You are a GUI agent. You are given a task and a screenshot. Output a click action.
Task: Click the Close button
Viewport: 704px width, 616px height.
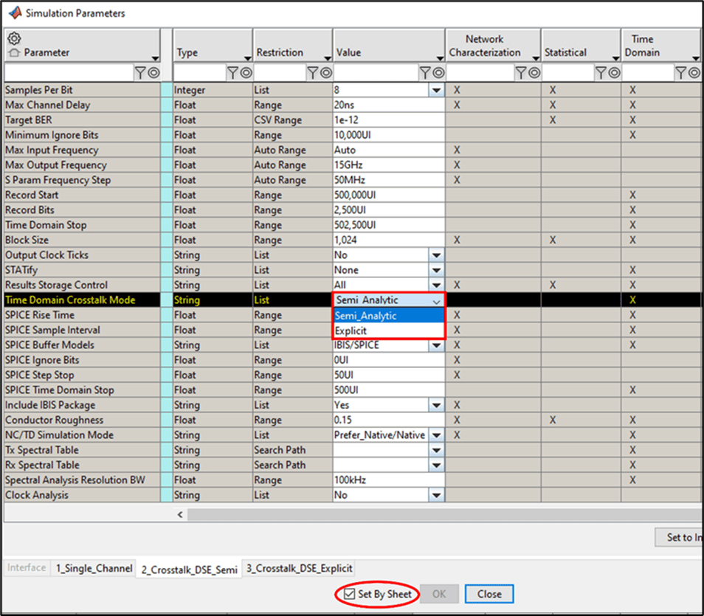489,594
